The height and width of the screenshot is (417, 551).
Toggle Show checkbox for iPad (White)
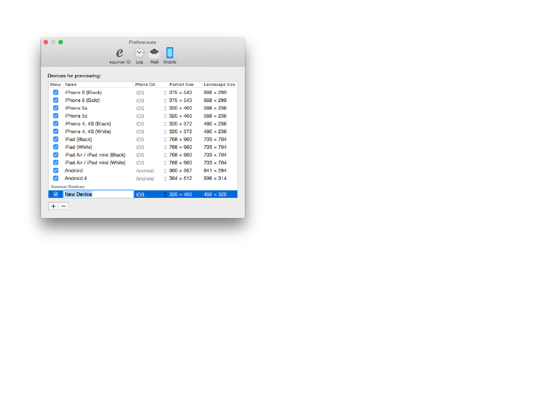[x=55, y=147]
